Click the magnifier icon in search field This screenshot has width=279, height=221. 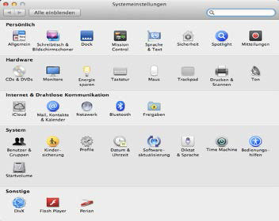[212, 13]
